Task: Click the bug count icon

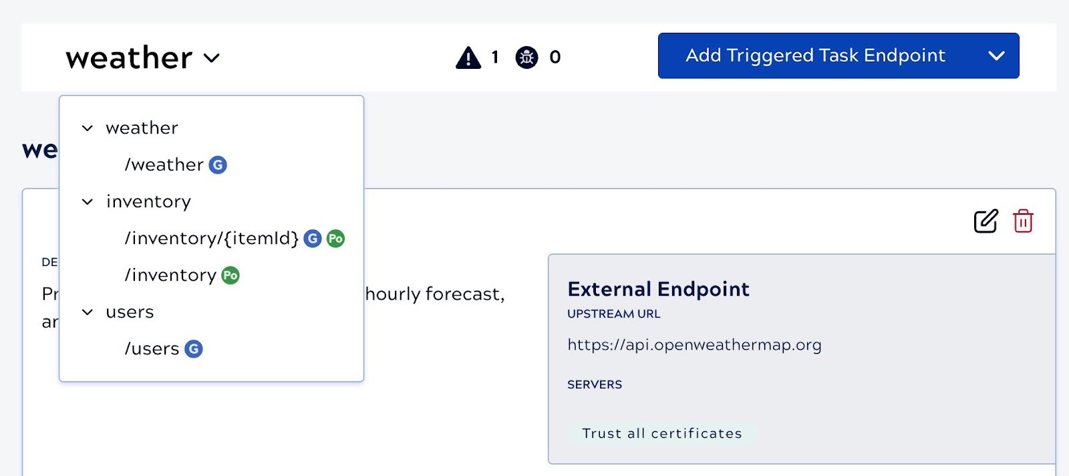Action: 526,57
